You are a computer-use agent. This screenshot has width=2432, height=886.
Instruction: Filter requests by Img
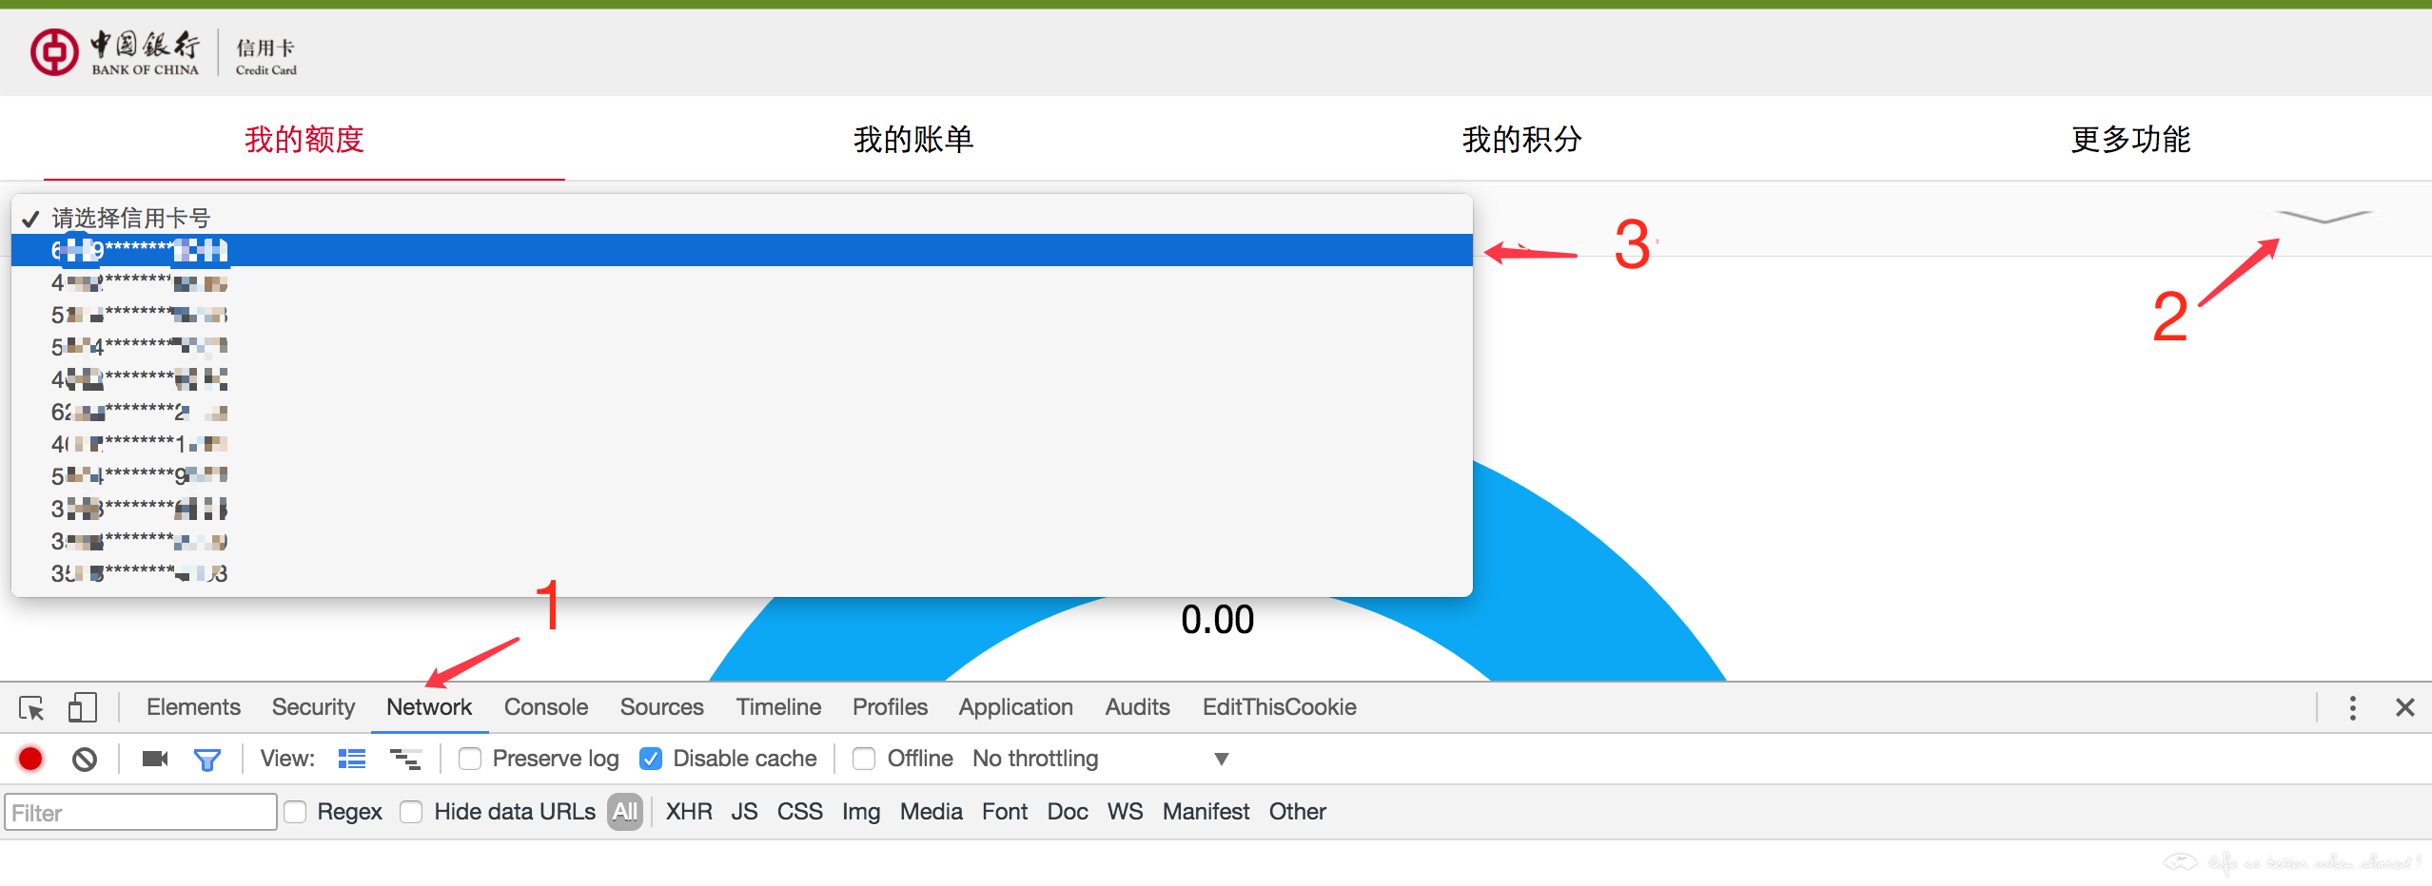pyautogui.click(x=861, y=812)
